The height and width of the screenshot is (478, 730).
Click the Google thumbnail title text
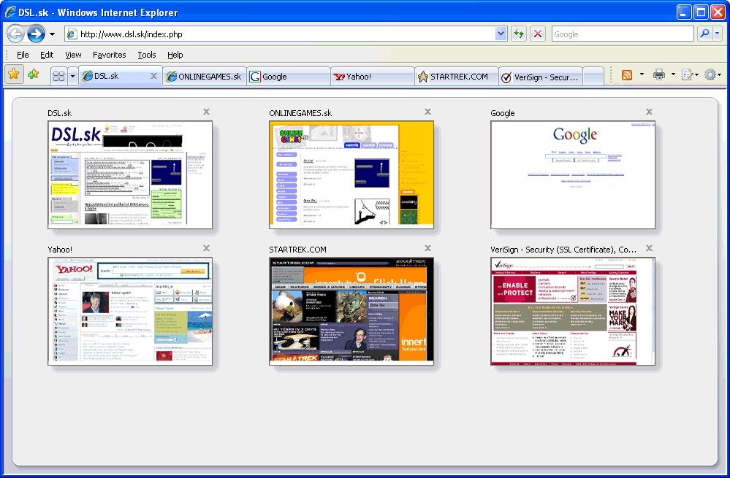click(502, 113)
